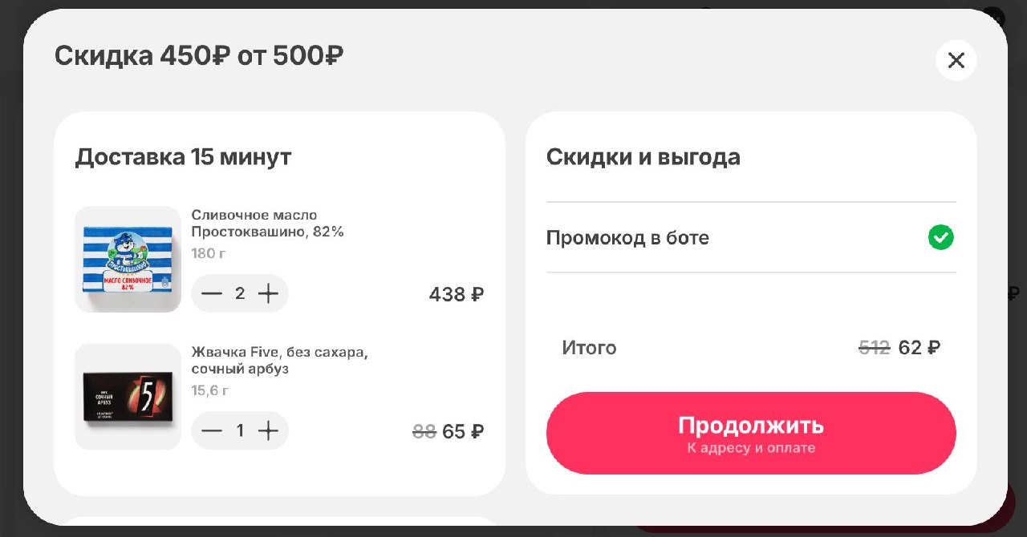Click the Скидки и выгода heading
This screenshot has height=537, width=1027.
pyautogui.click(x=643, y=157)
